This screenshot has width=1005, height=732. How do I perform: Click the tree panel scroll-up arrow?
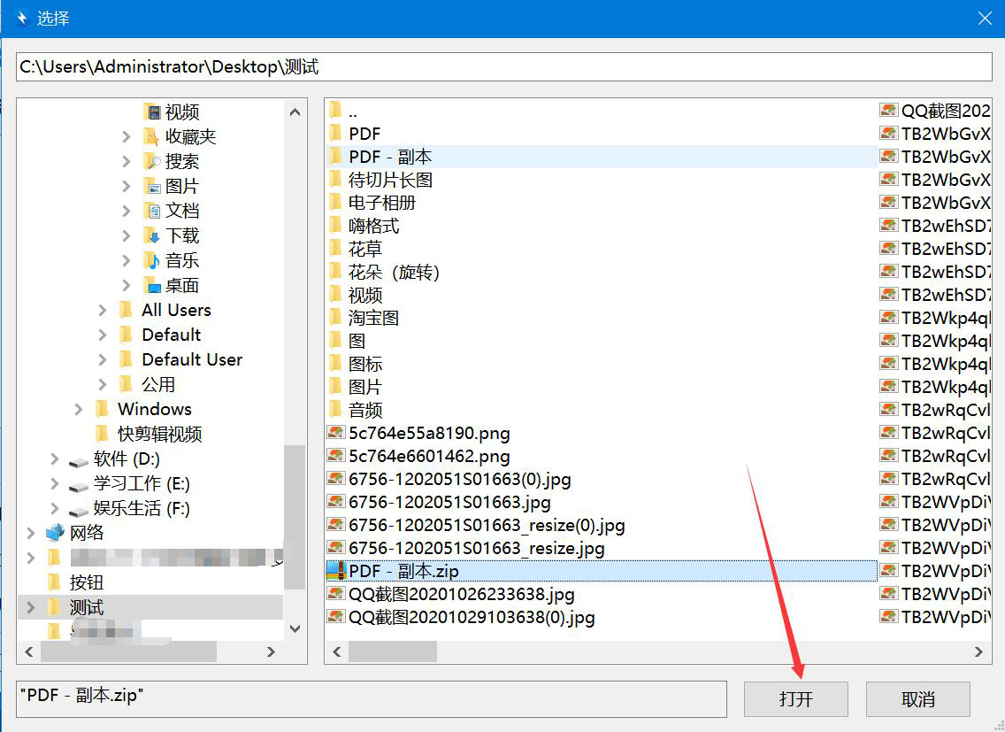295,112
